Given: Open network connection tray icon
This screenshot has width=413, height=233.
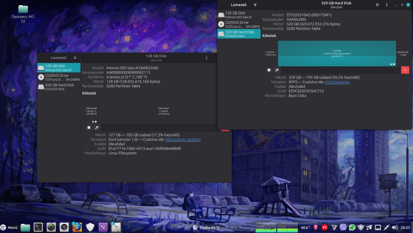Looking at the screenshot, I should point(387,227).
